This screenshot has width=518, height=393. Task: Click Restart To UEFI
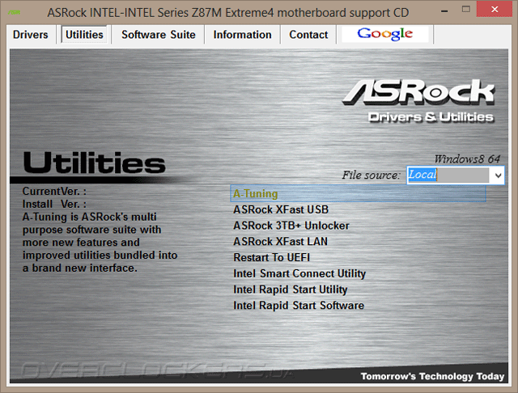(x=272, y=257)
